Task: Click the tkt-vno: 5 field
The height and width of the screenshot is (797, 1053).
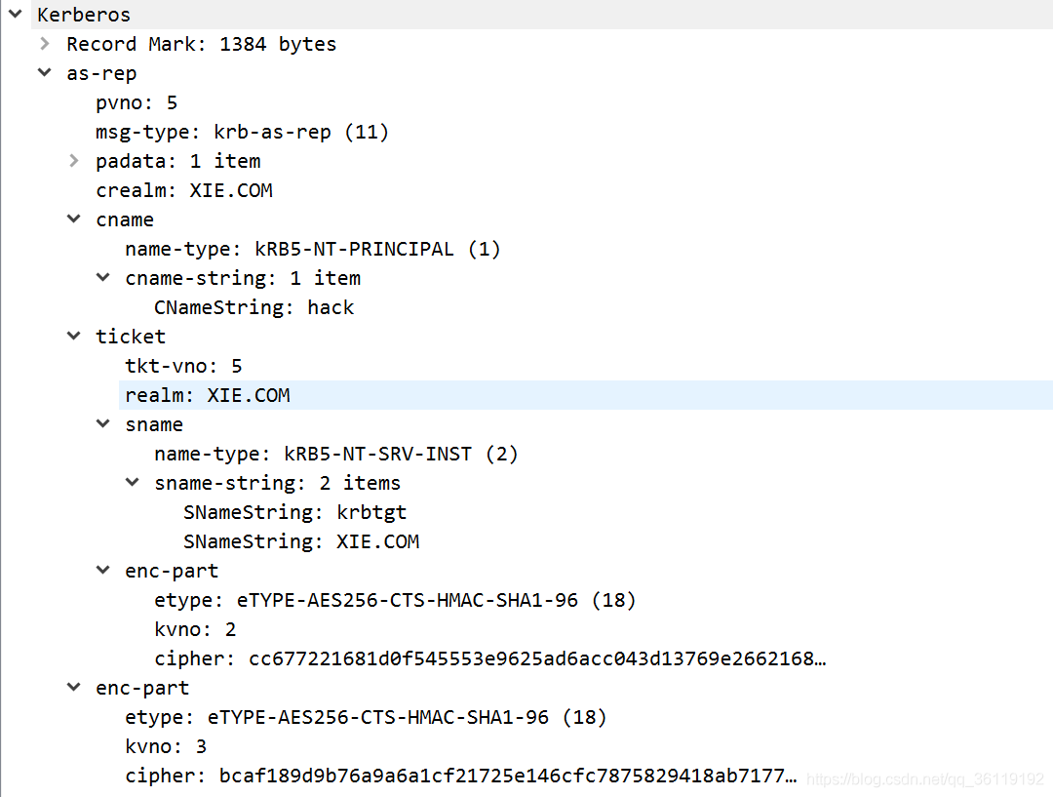Action: [183, 366]
